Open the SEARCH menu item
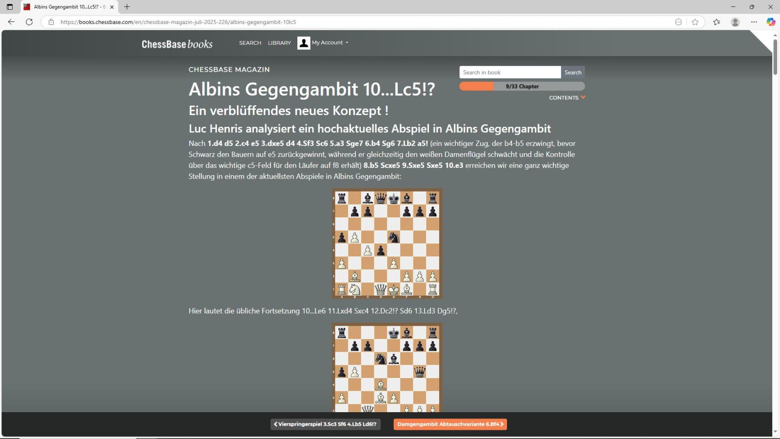This screenshot has width=780, height=439. tap(250, 43)
